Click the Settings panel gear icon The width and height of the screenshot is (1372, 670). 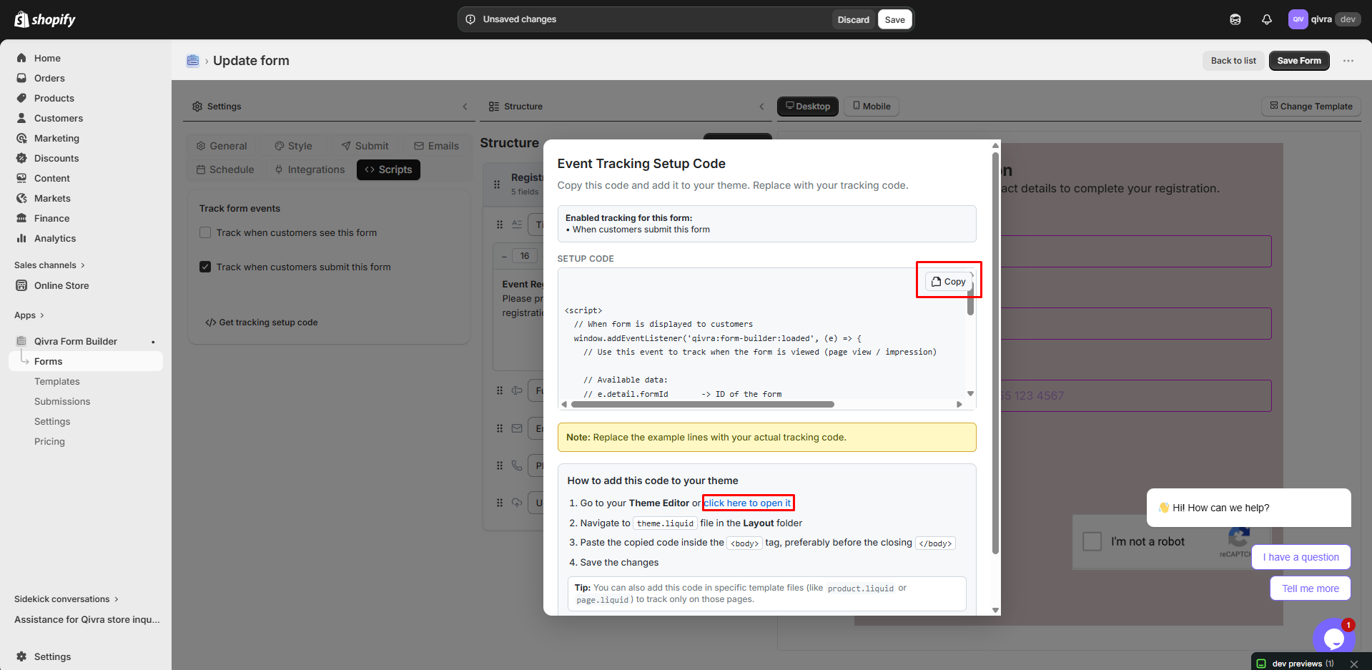(x=197, y=107)
